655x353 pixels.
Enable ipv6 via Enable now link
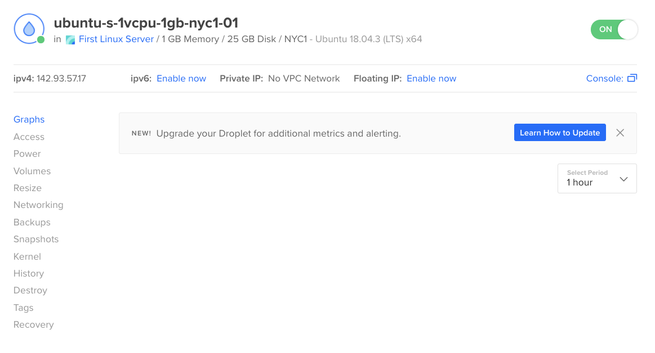(181, 78)
